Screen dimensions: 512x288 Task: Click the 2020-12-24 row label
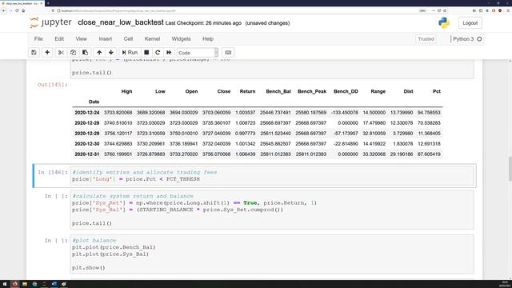point(87,113)
